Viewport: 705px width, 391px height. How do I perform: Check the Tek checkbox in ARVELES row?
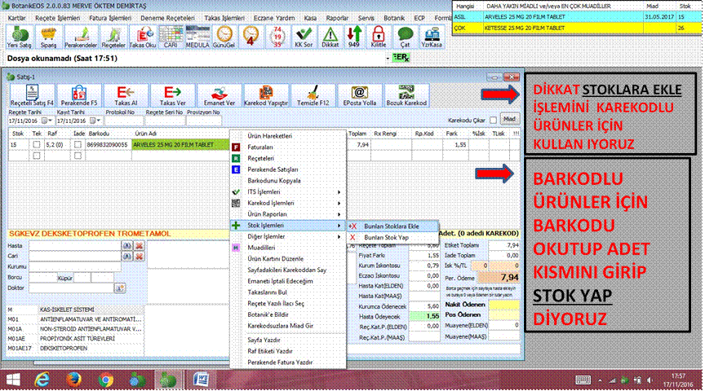pyautogui.click(x=35, y=144)
